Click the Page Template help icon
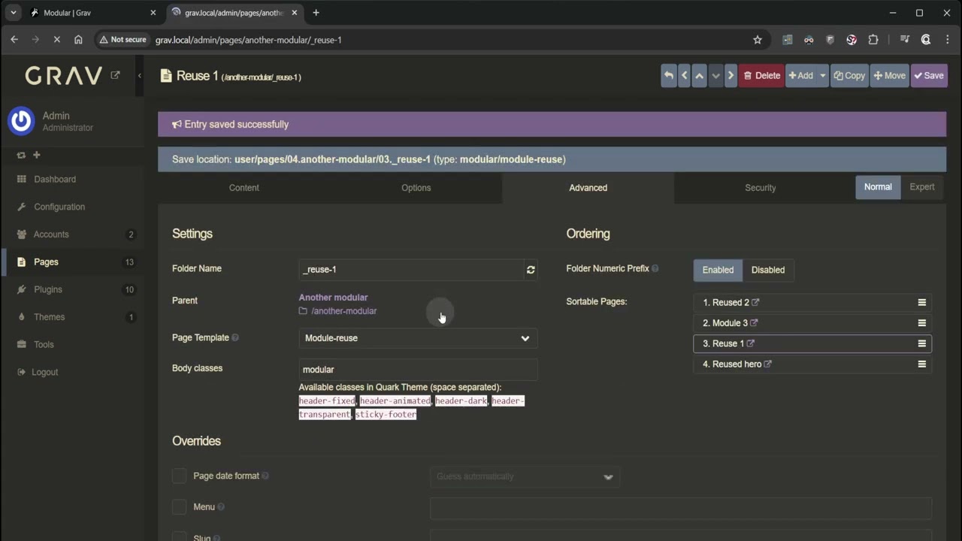962x541 pixels. point(235,338)
